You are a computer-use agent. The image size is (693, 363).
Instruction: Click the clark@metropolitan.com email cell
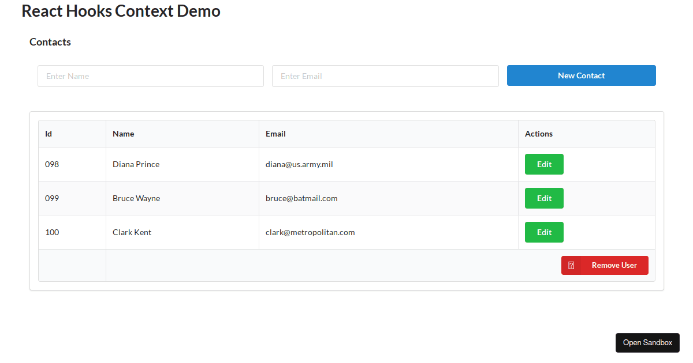point(310,232)
